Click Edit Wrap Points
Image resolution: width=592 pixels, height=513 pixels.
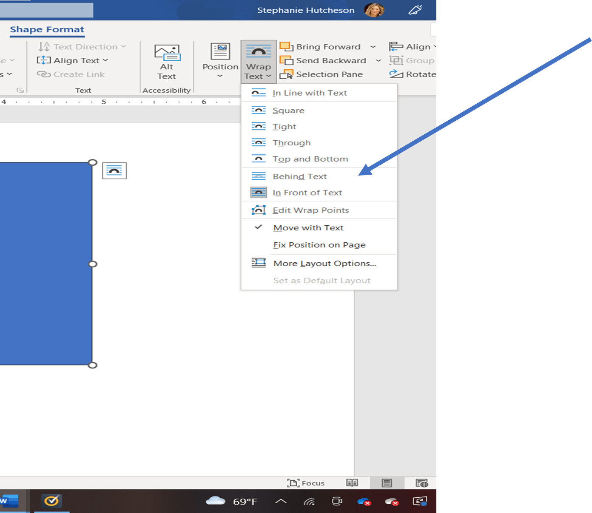pos(311,210)
